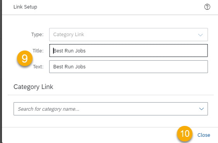This screenshot has width=218, height=143.
Task: Click the Best Run Jobs text in Text field
Action: [x=69, y=67]
